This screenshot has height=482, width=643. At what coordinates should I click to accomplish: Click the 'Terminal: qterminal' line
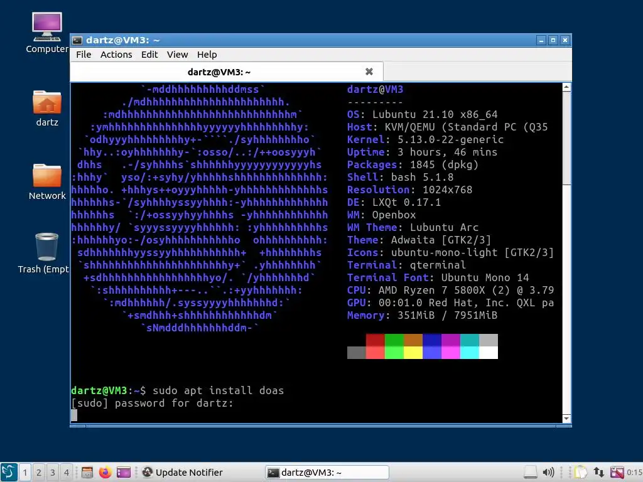click(406, 265)
